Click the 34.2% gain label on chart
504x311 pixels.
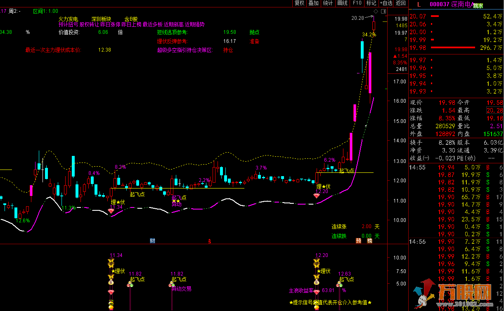(x=369, y=34)
